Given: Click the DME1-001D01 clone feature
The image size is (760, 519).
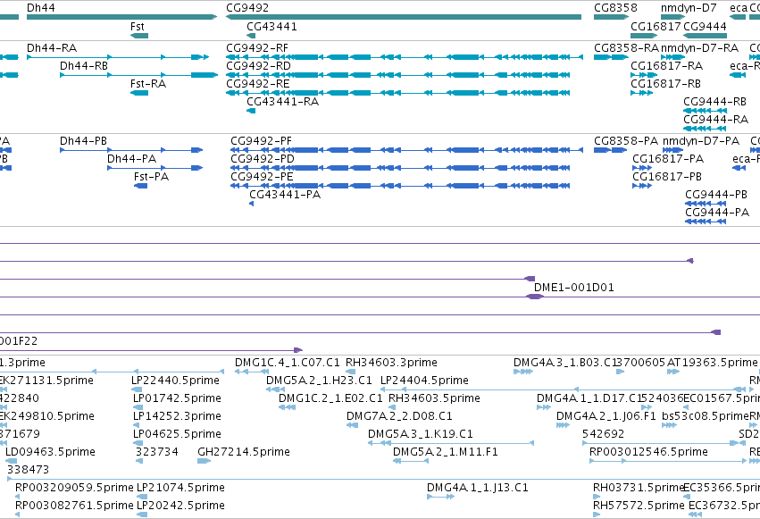Looking at the screenshot, I should click(534, 297).
